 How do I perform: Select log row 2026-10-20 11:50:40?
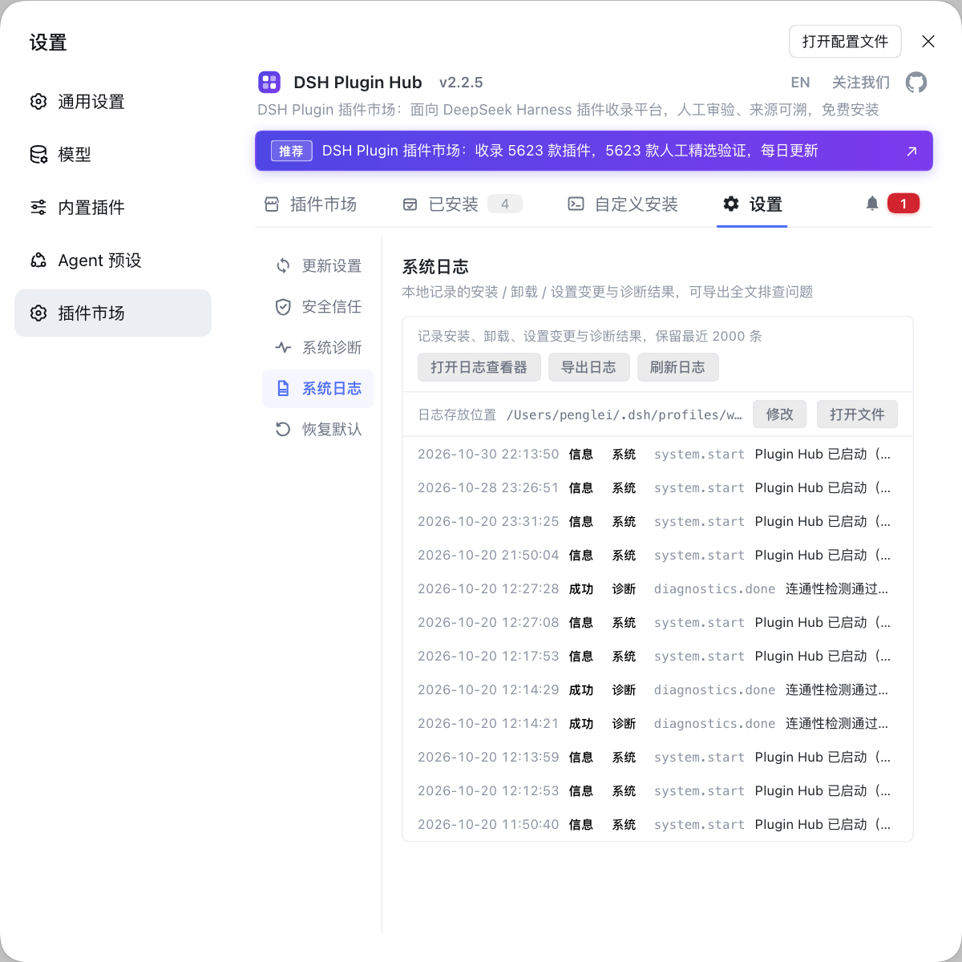[x=657, y=824]
